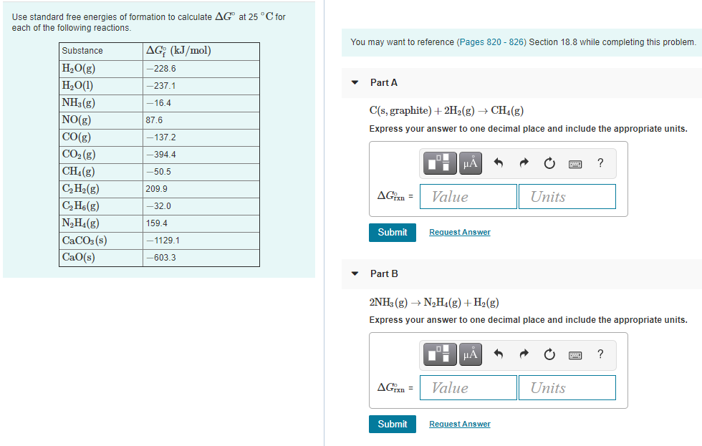The width and height of the screenshot is (702, 446).
Task: Click Value field in Part A
Action: pos(468,196)
